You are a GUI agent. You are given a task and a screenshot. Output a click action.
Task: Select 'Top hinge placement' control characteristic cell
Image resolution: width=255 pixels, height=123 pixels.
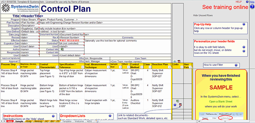pos(49,76)
